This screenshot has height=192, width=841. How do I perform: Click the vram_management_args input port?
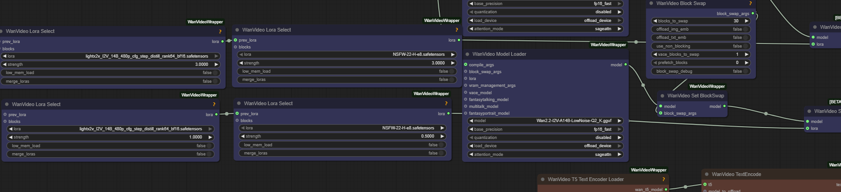click(x=466, y=85)
